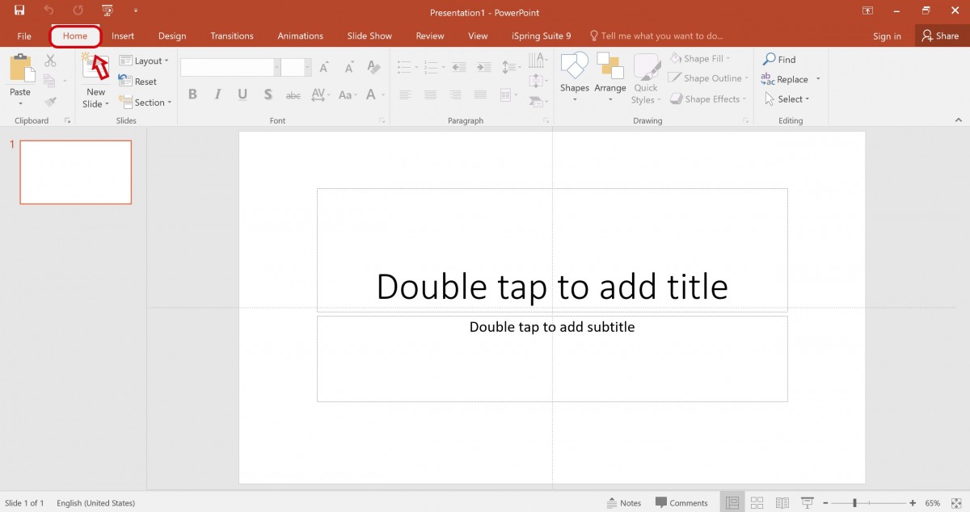This screenshot has height=512, width=970.
Task: Switch to the Animations tab
Action: (x=301, y=36)
